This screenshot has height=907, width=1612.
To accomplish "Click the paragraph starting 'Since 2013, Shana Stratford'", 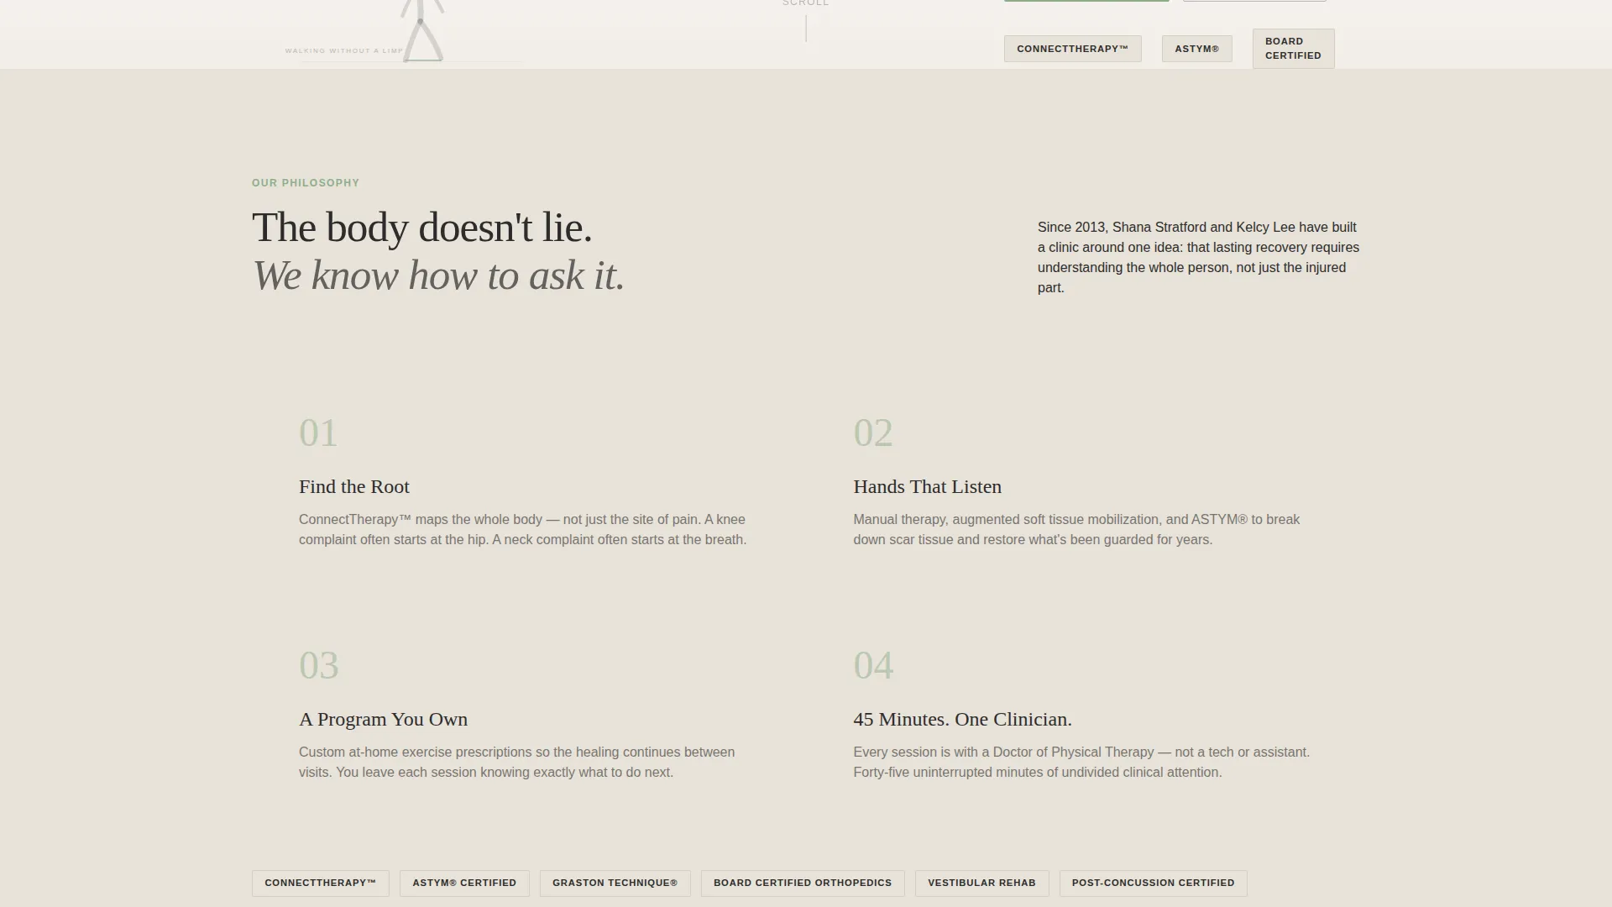I will click(x=1199, y=257).
